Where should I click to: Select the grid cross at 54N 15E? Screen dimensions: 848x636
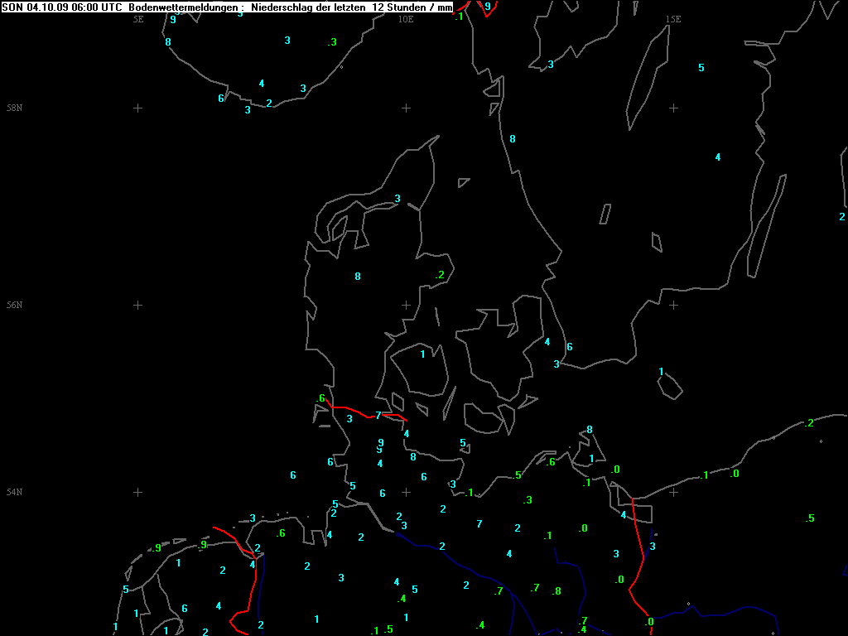click(x=673, y=492)
